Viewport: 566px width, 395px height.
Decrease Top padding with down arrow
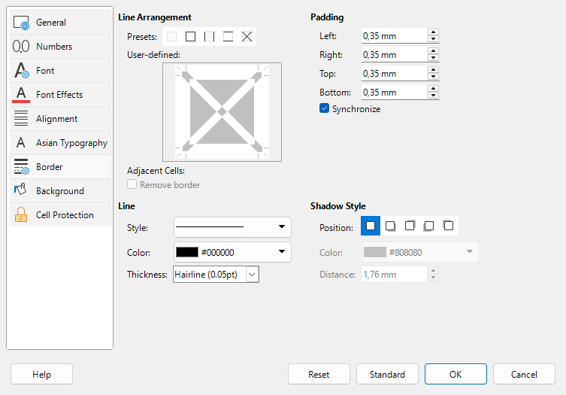click(433, 77)
